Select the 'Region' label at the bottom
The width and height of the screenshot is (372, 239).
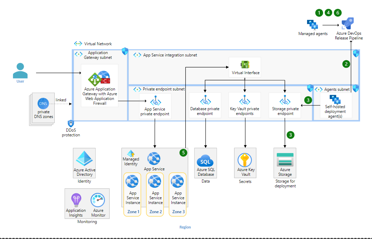[185, 227]
